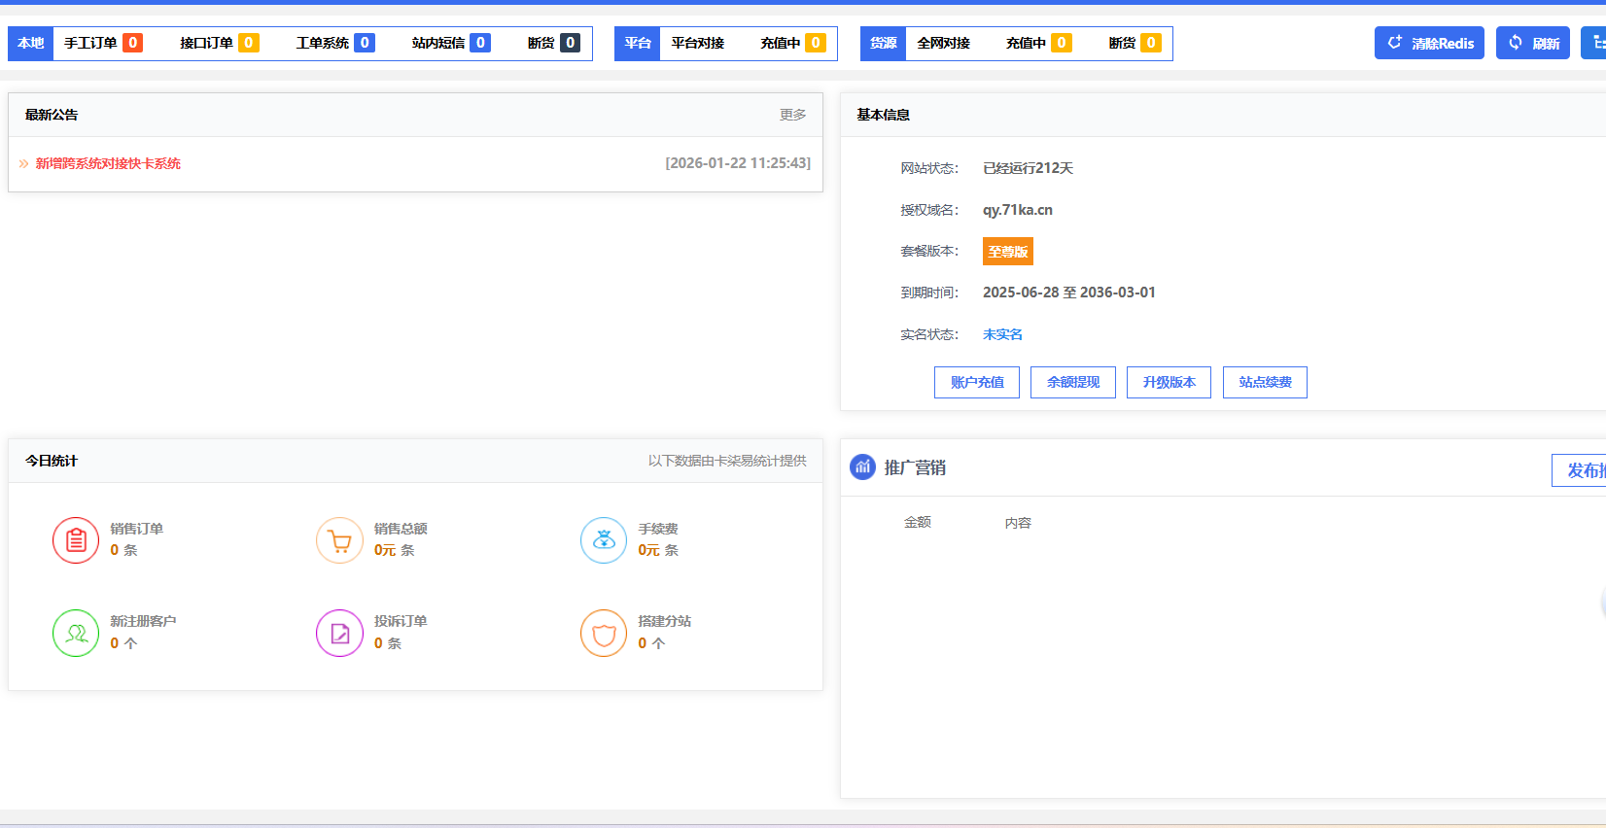Click the 推广营销 chart icon
This screenshot has width=1606, height=828.
pyautogui.click(x=862, y=467)
